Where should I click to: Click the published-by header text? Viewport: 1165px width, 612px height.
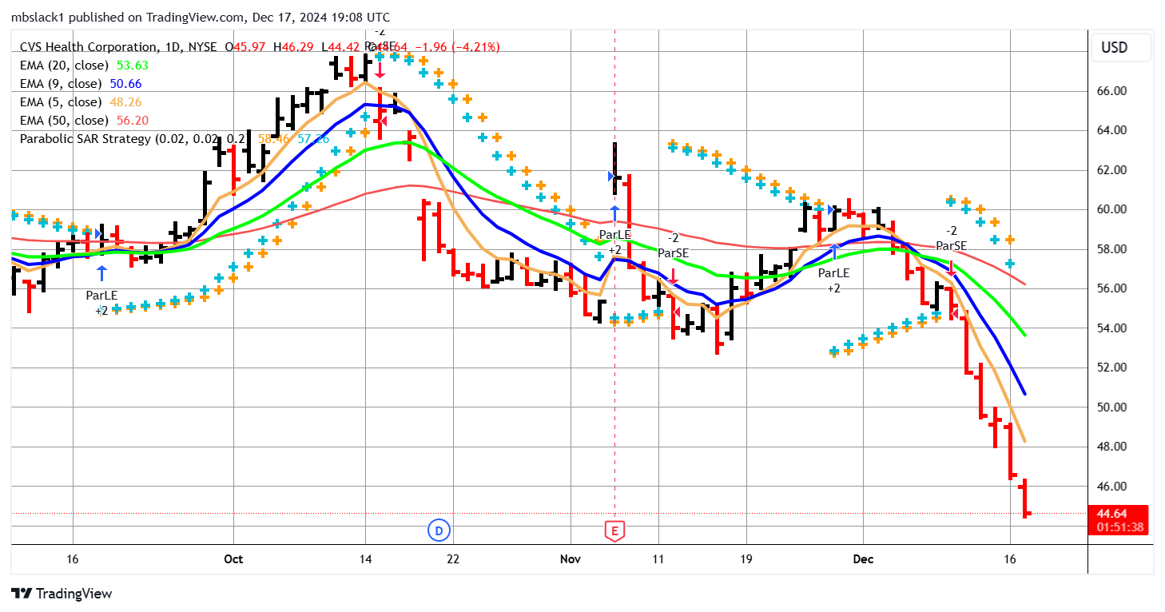pos(201,16)
